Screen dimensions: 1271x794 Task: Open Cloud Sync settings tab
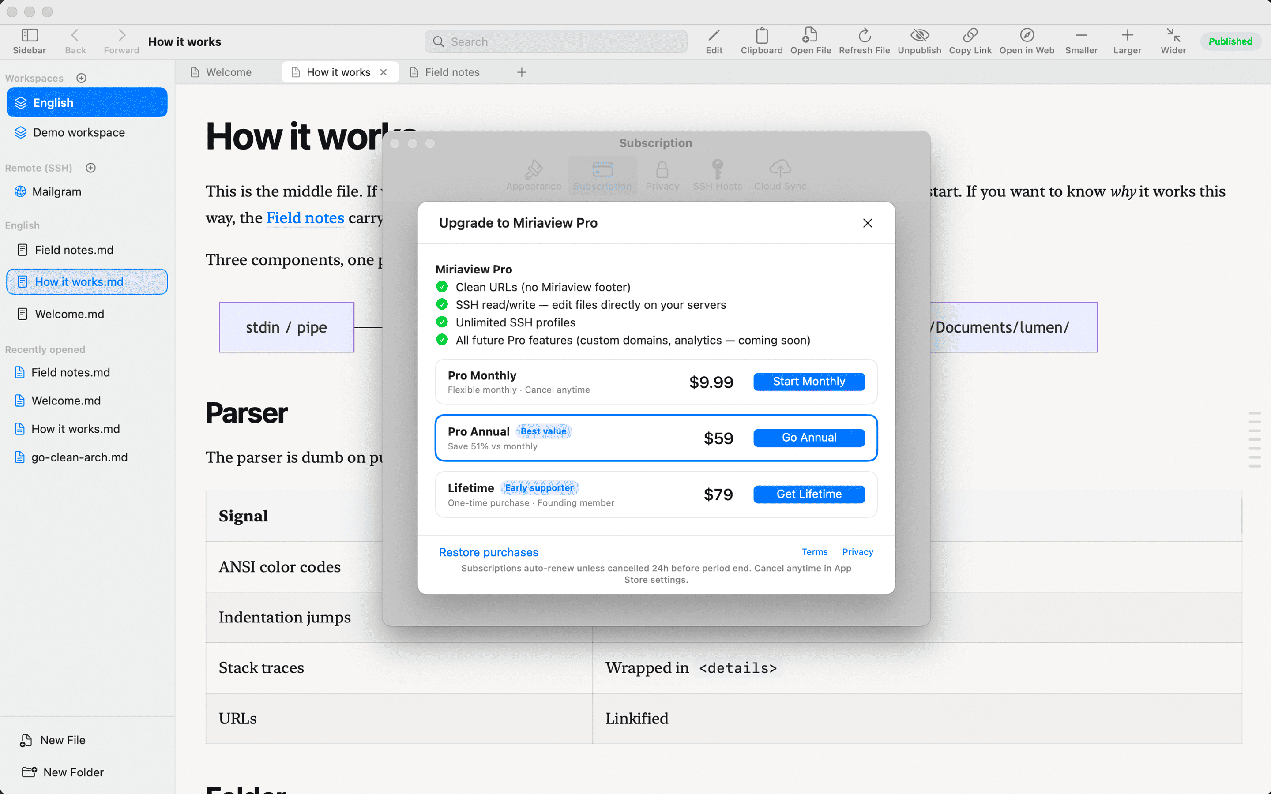tap(780, 176)
